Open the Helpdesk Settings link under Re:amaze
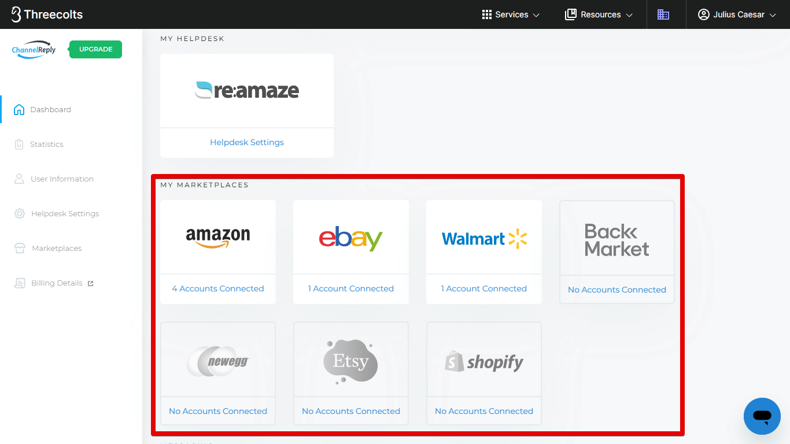 tap(247, 142)
